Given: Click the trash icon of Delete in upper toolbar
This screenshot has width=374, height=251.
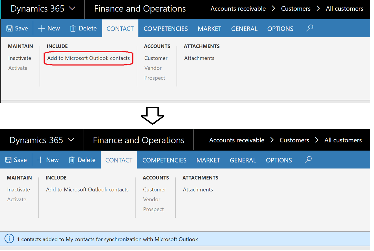Looking at the screenshot, I should point(73,28).
